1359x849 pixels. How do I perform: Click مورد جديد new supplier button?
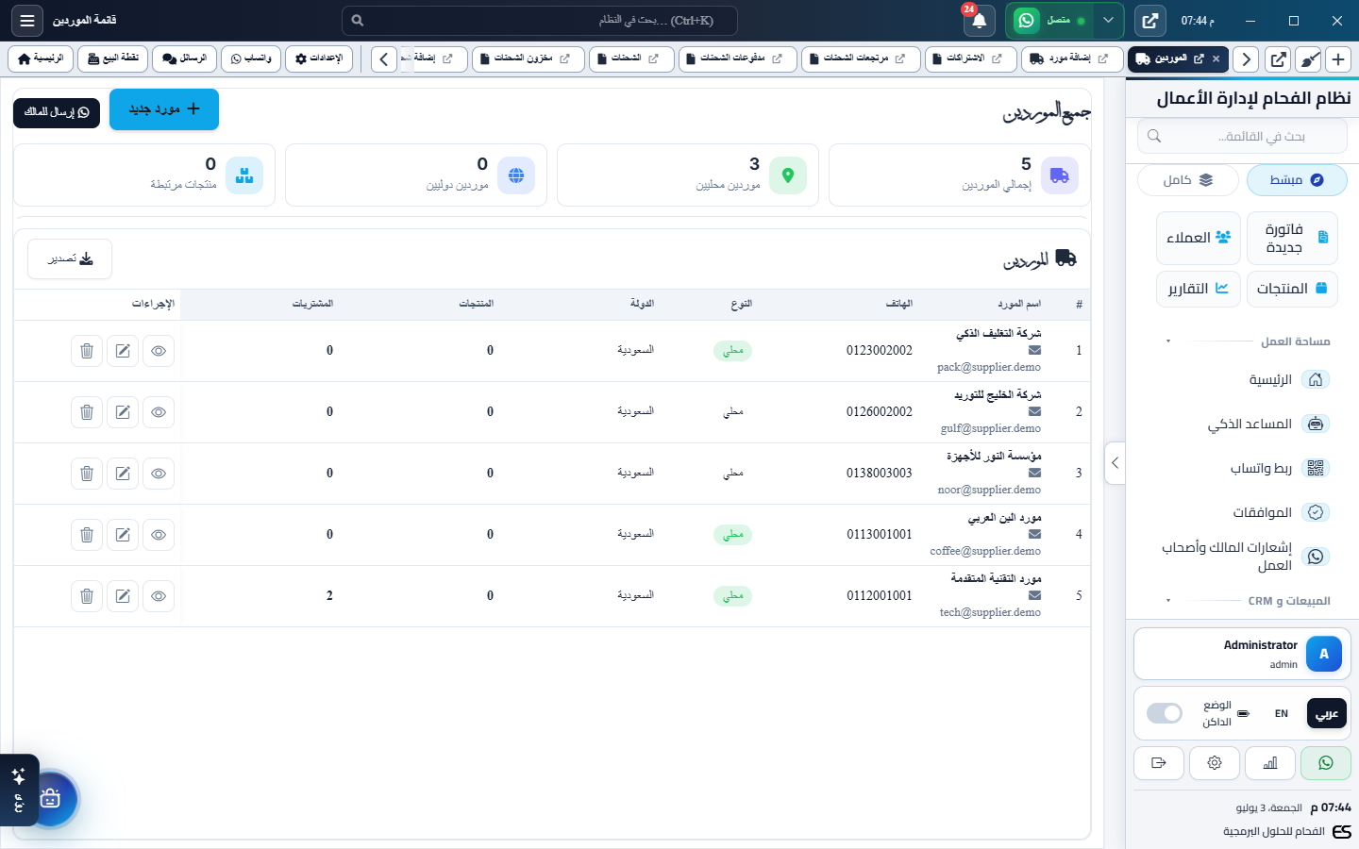164,109
